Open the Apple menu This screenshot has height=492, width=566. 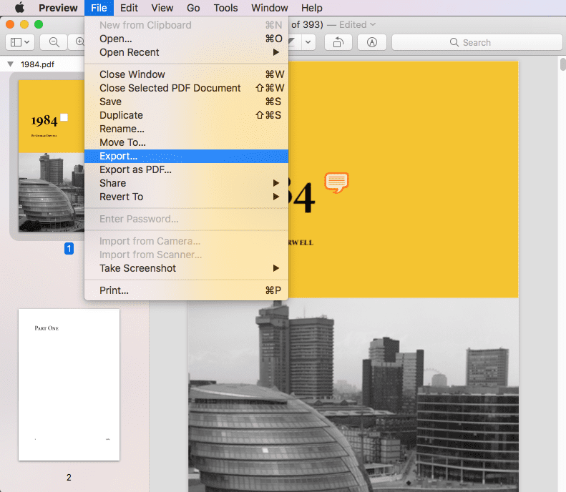point(19,8)
